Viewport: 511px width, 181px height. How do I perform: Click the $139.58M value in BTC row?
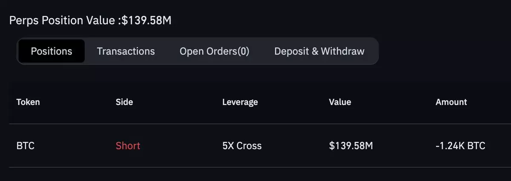(351, 146)
